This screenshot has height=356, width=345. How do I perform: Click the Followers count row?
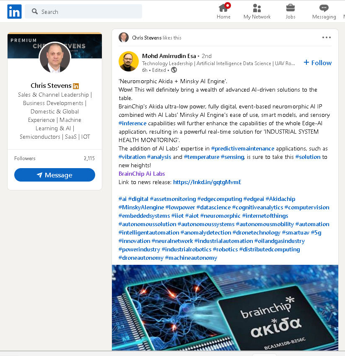pos(54,158)
